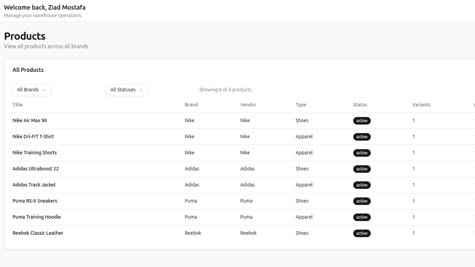This screenshot has width=475, height=267.
Task: Click the active status badge for Nike Air Max 90
Action: [362, 121]
